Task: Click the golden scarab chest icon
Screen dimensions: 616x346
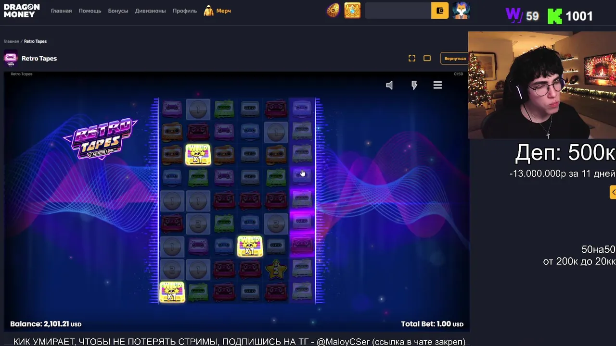Action: point(352,11)
